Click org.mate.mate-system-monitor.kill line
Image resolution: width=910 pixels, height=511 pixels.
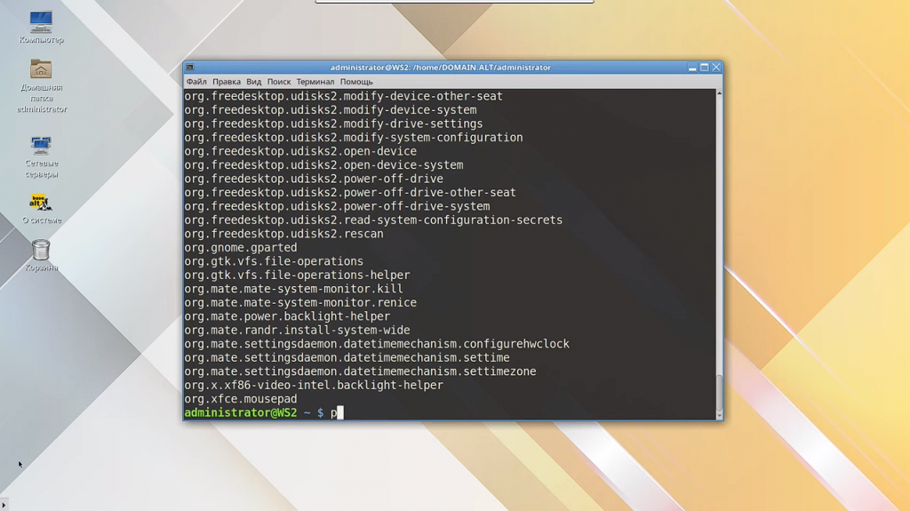[x=293, y=289]
